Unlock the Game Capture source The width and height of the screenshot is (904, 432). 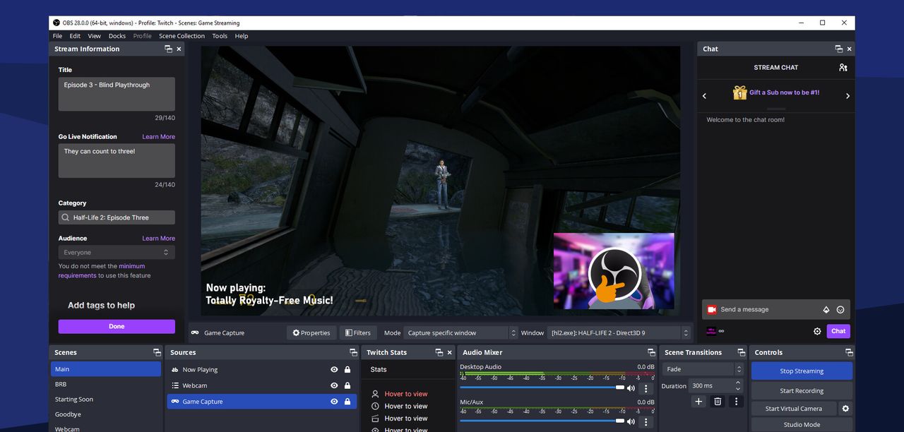click(x=347, y=402)
